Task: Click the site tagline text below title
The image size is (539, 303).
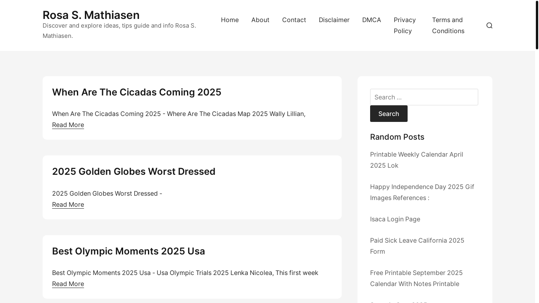Action: (119, 31)
